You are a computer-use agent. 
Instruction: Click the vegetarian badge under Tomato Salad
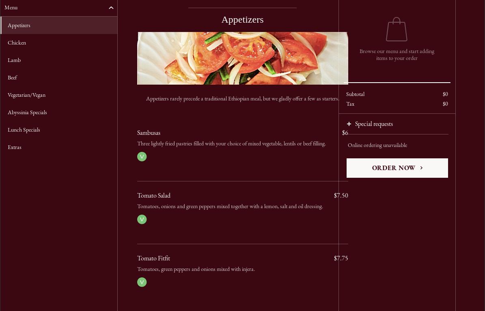pos(142,219)
